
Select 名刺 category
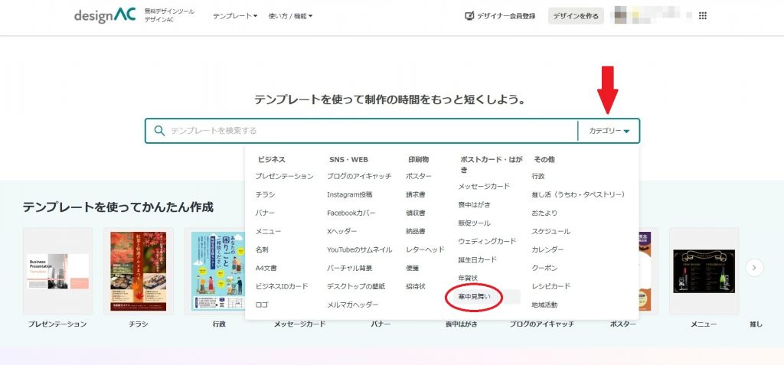262,249
